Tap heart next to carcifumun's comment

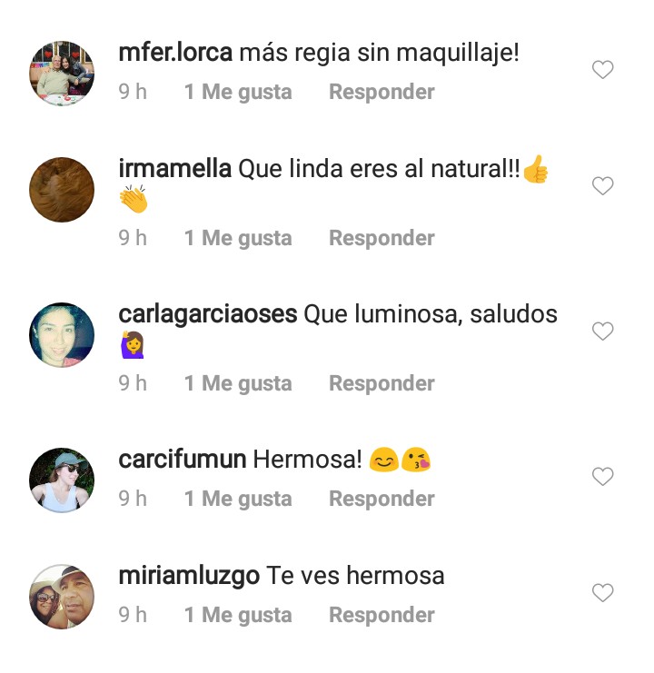click(x=602, y=477)
